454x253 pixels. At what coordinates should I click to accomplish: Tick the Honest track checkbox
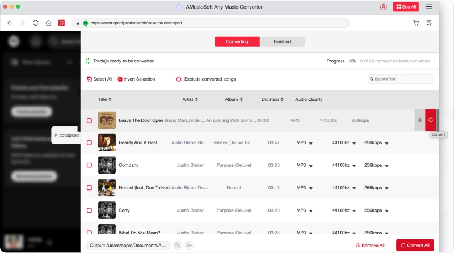pyautogui.click(x=89, y=188)
